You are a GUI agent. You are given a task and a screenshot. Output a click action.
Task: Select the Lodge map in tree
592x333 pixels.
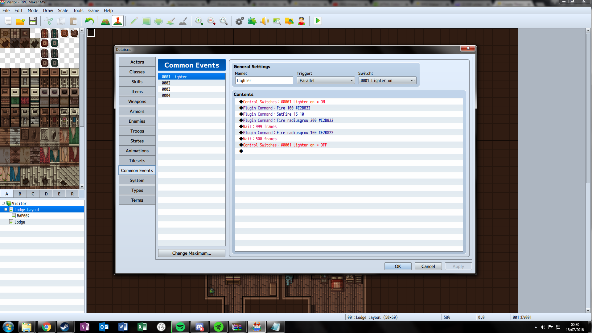point(20,222)
